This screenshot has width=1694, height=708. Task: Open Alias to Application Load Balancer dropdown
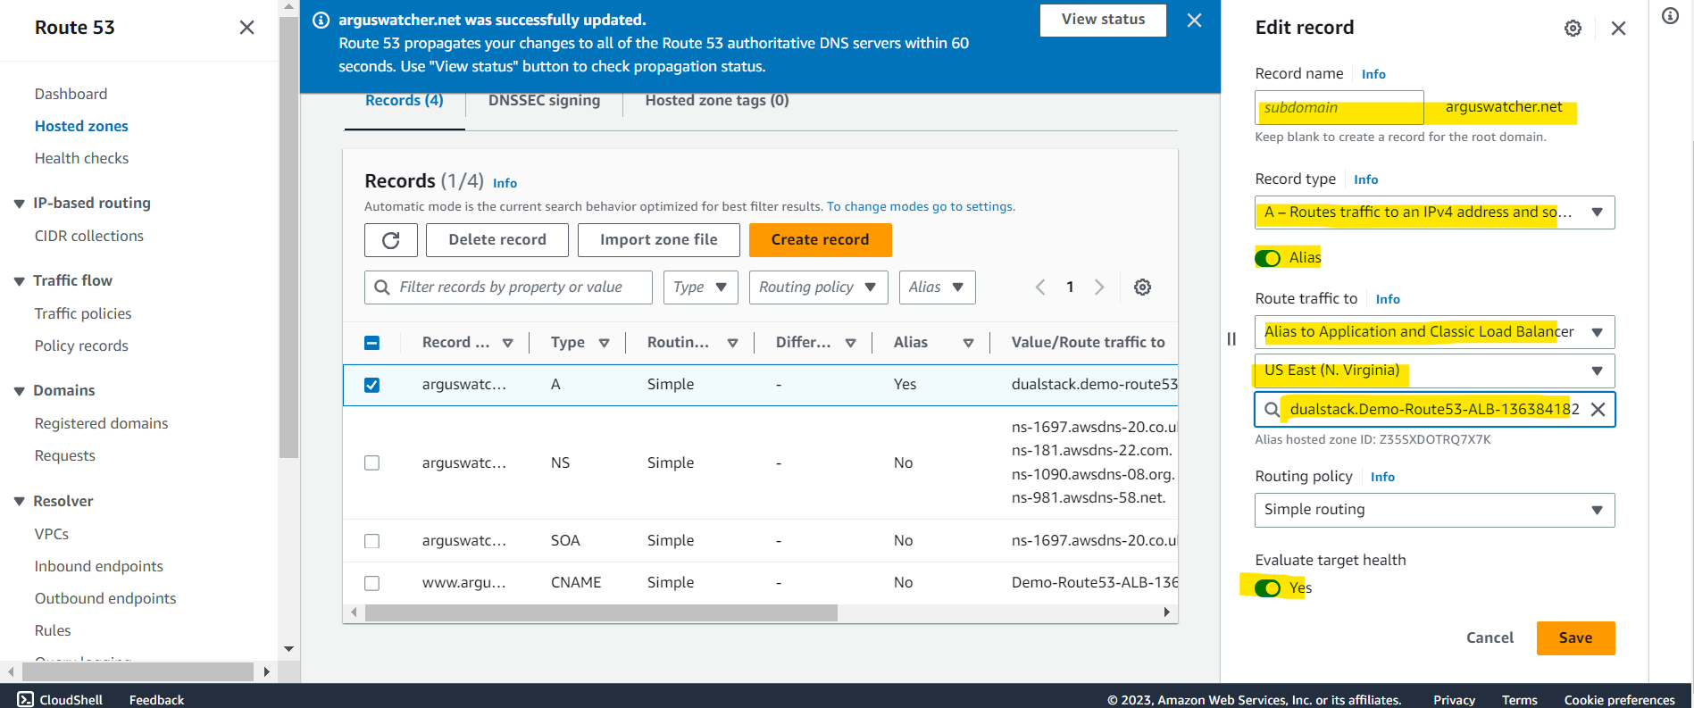click(1435, 332)
